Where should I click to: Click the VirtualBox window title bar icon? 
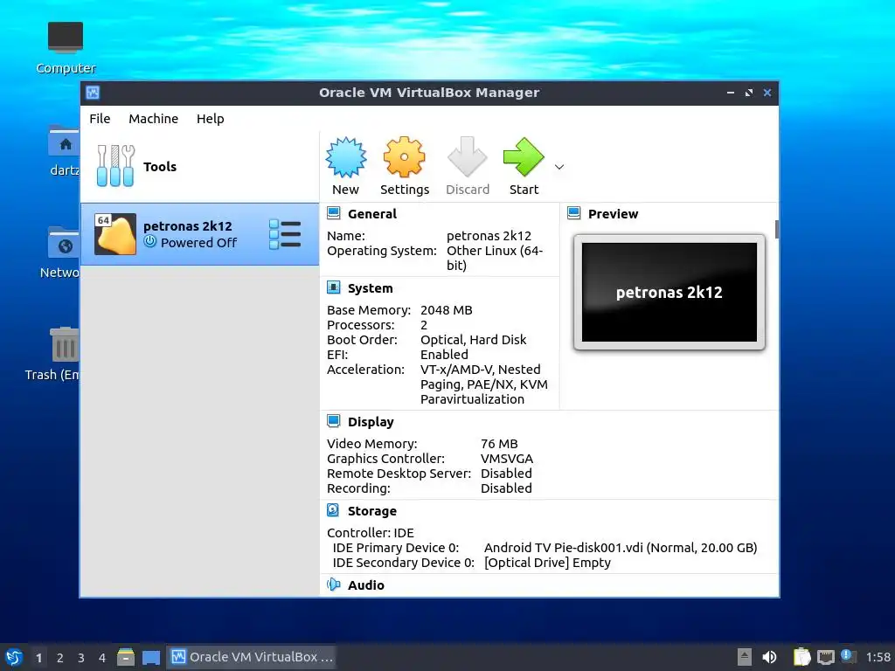(93, 93)
